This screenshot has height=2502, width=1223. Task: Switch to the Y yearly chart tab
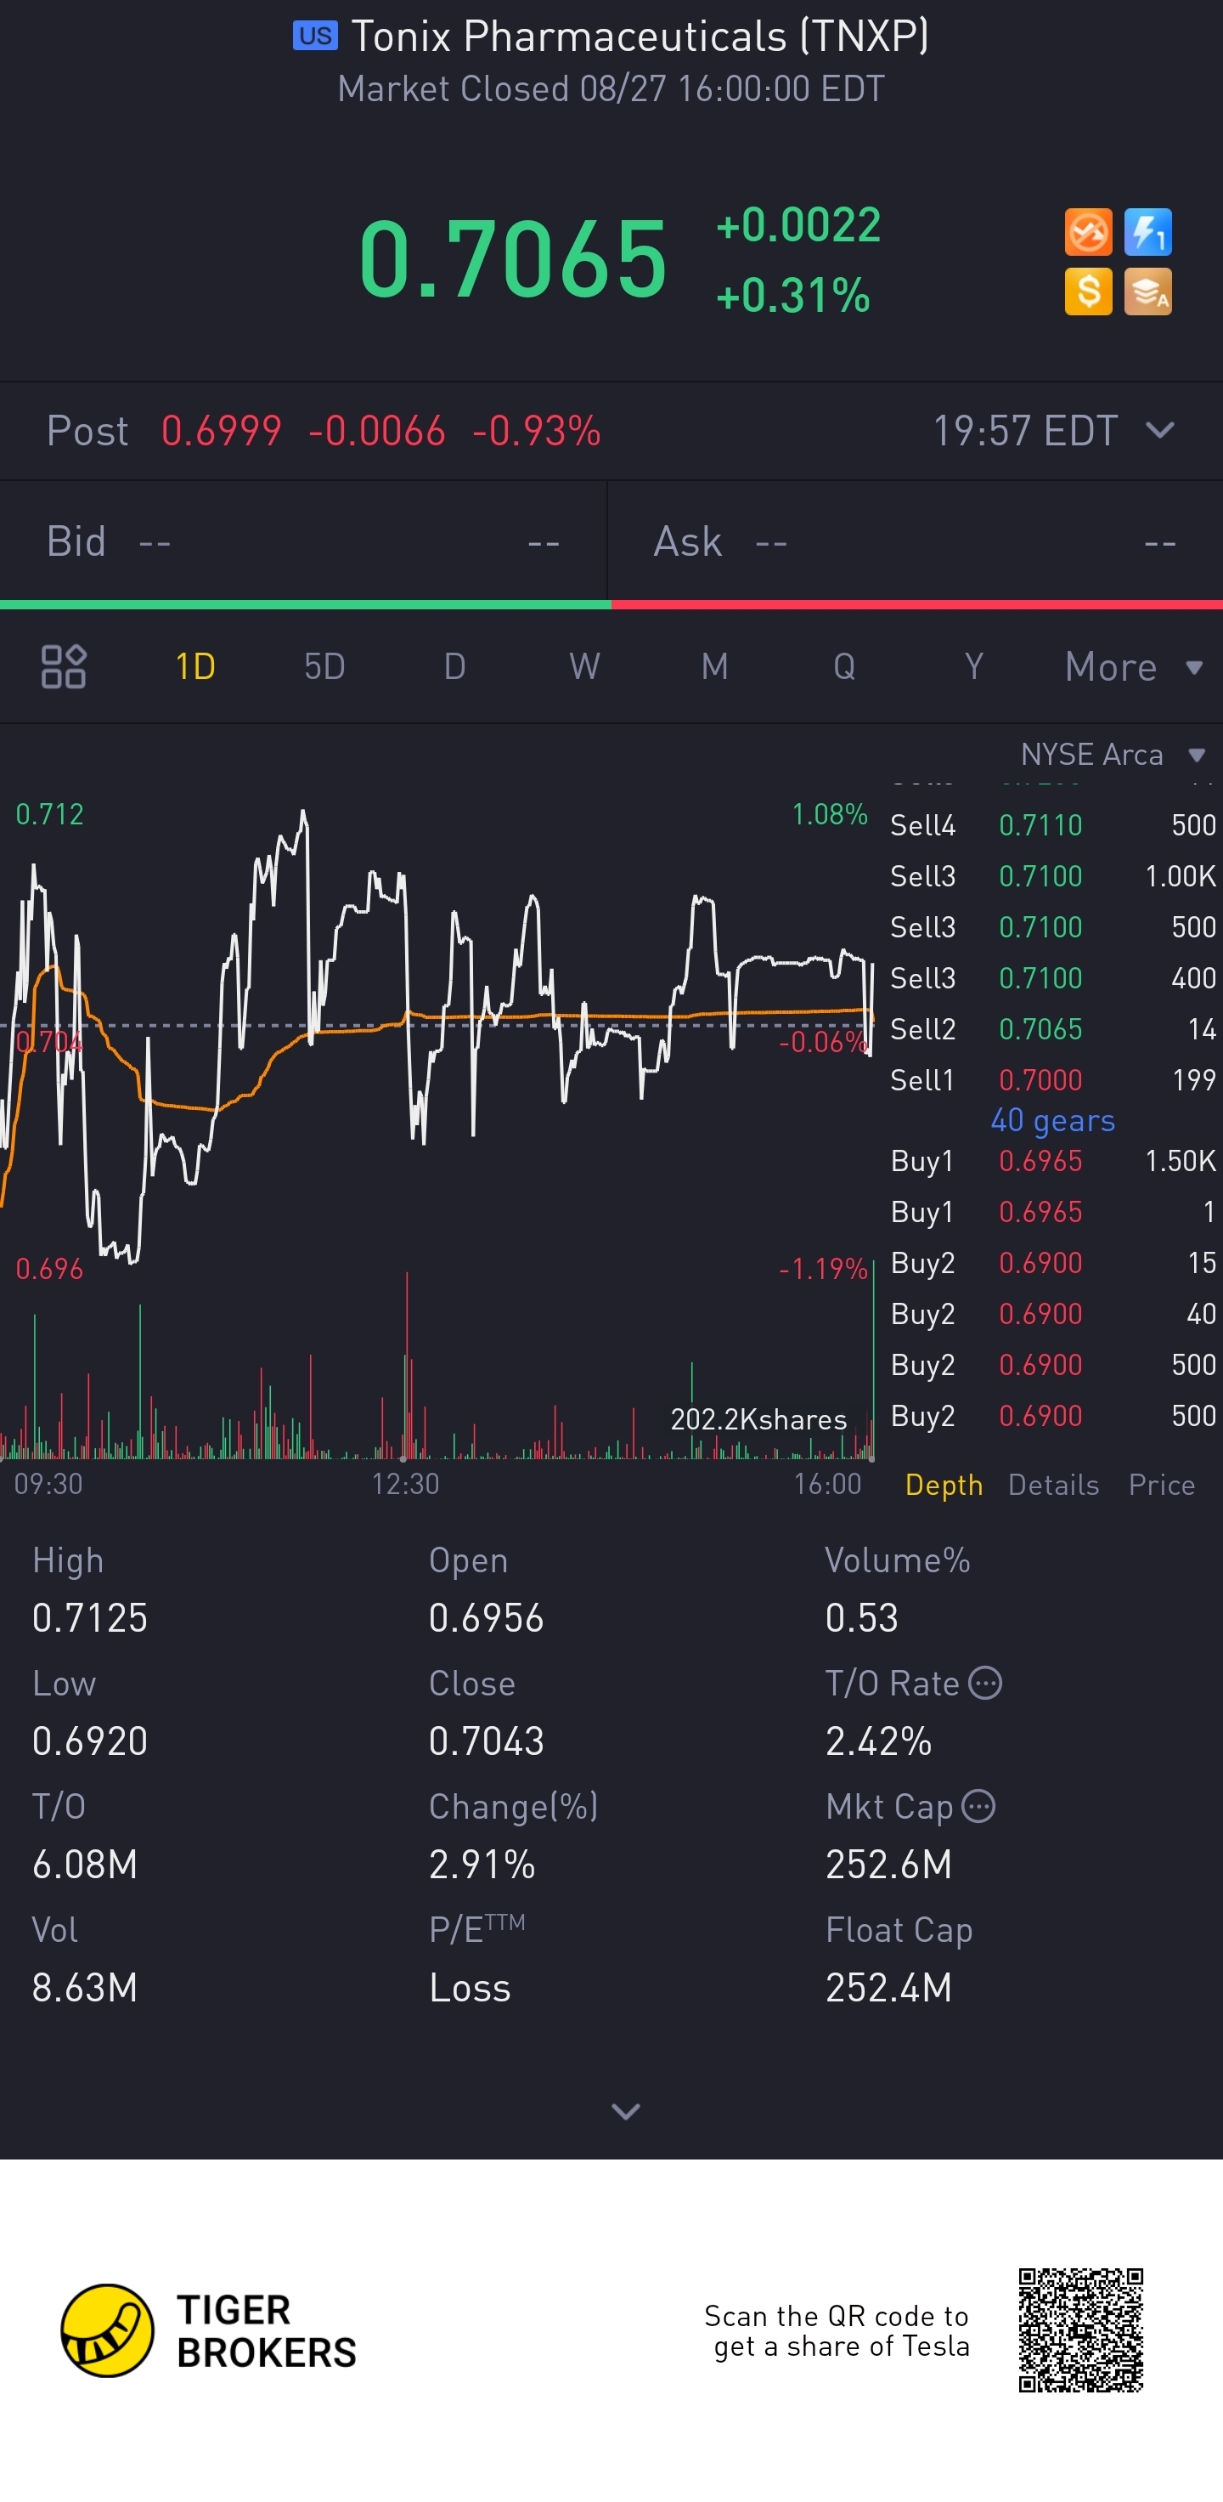[974, 667]
